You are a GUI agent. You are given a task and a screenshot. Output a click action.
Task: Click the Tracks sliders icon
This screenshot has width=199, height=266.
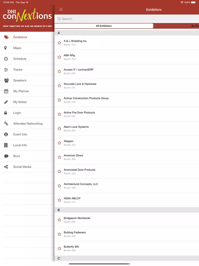(6, 69)
